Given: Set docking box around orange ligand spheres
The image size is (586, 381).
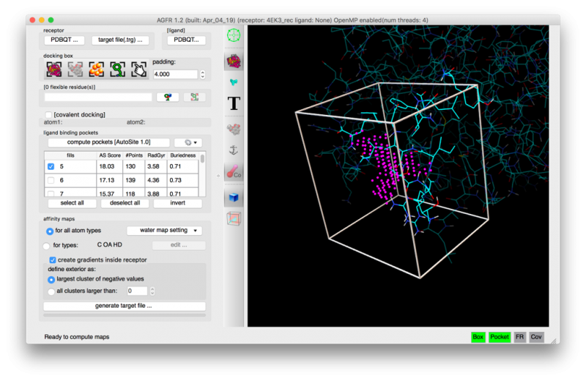Looking at the screenshot, I should 96,70.
